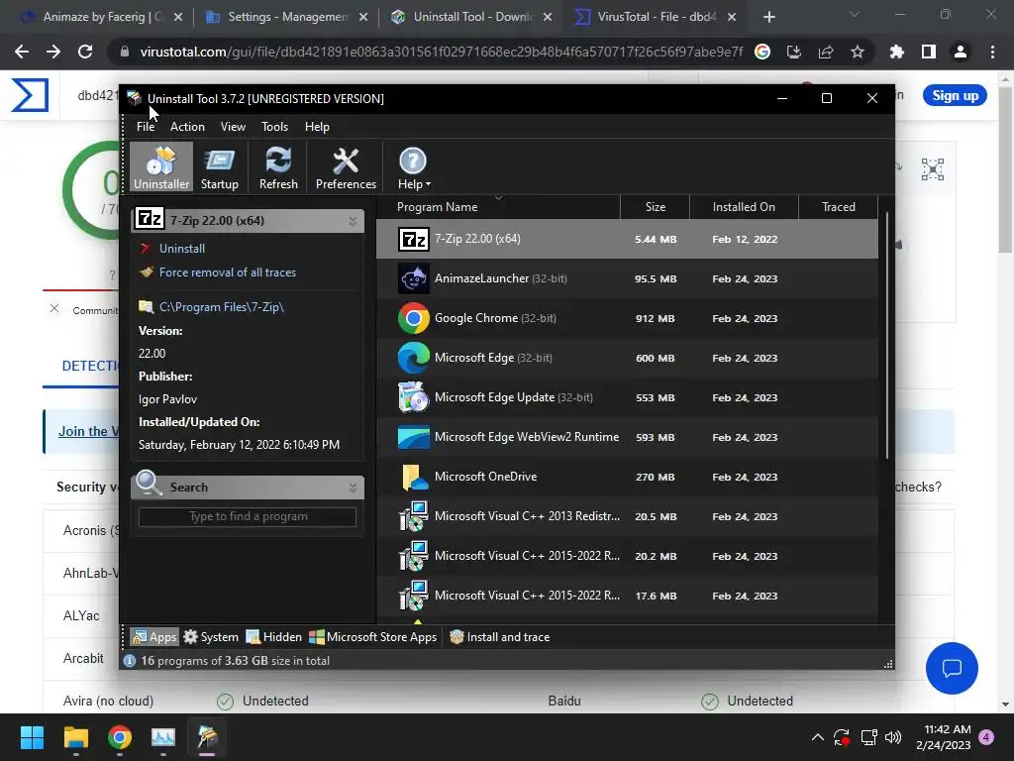Open the Chrome extensions puzzle icon
Image resolution: width=1014 pixels, height=761 pixels.
pos(897,52)
